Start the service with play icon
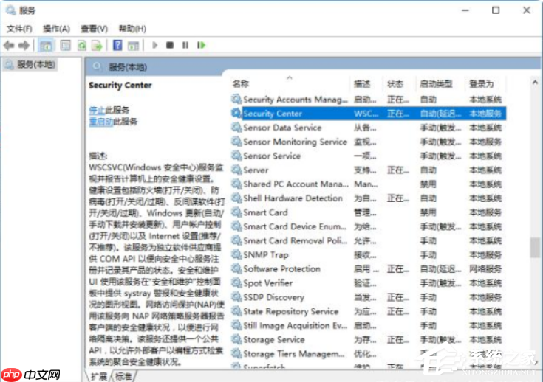543x382 pixels. [x=155, y=45]
